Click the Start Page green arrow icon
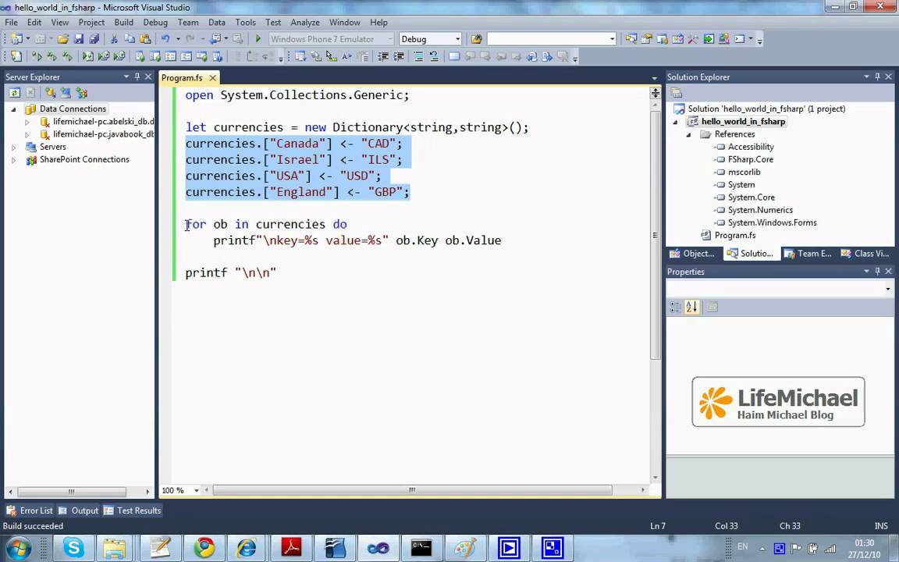Image resolution: width=899 pixels, height=562 pixels. [x=709, y=39]
